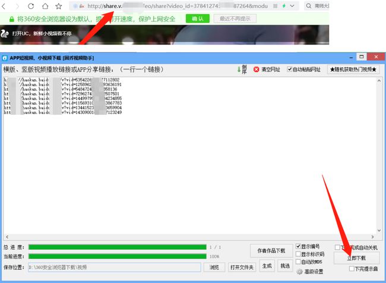Enable 下载完成自动关机 checkbox
This screenshot has height=283, width=386.
point(337,247)
